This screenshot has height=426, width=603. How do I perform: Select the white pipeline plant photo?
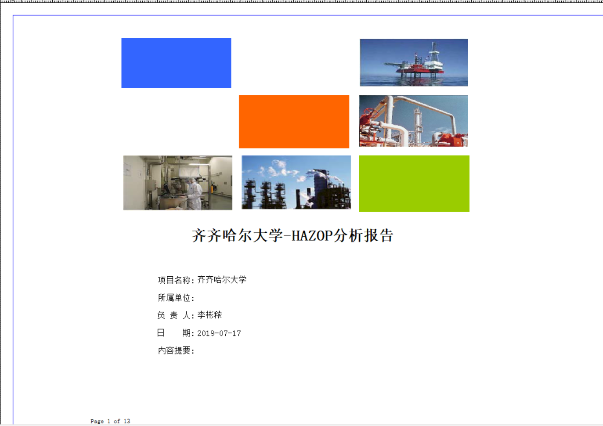pyautogui.click(x=413, y=121)
